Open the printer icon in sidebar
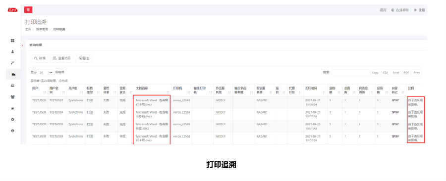Viewport: 446px width, 181px height. [12, 86]
